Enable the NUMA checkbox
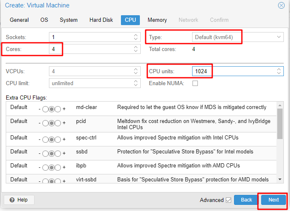 pos(195,83)
